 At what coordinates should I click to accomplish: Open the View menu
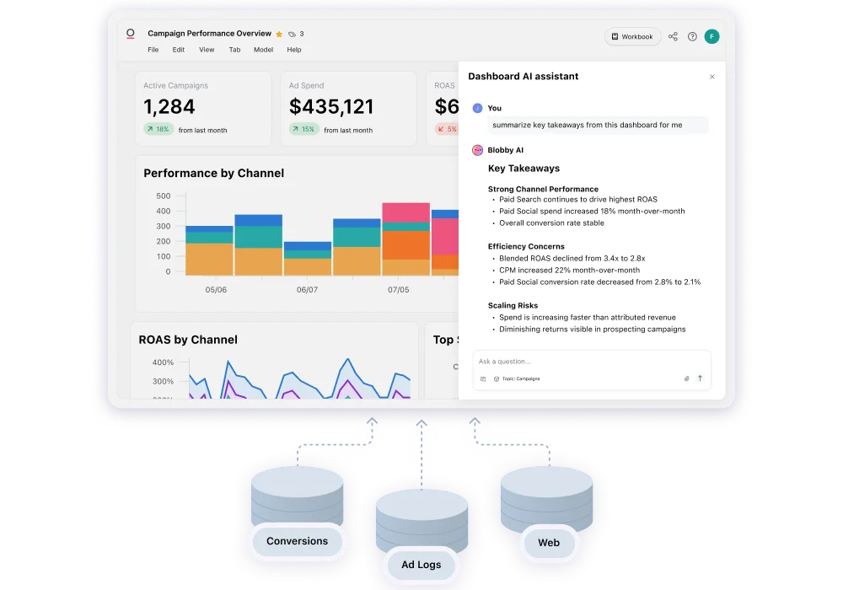[207, 50]
